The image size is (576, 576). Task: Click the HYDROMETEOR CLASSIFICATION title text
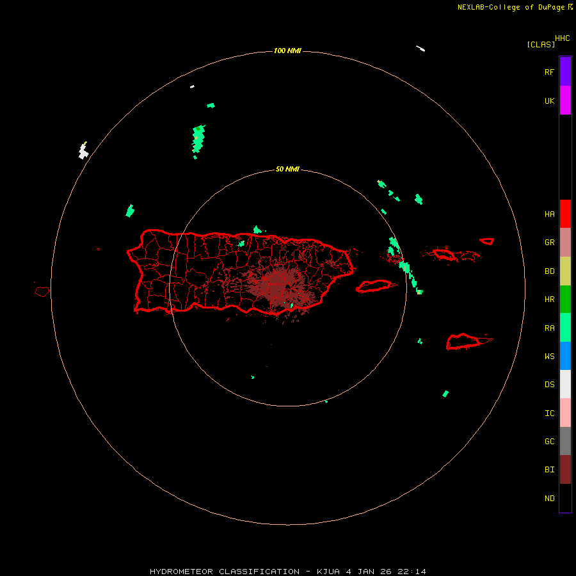tap(225, 572)
